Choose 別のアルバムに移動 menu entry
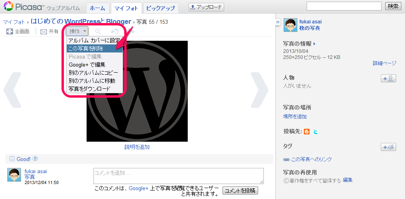Image resolution: width=405 pixels, height=199 pixels. coord(95,81)
